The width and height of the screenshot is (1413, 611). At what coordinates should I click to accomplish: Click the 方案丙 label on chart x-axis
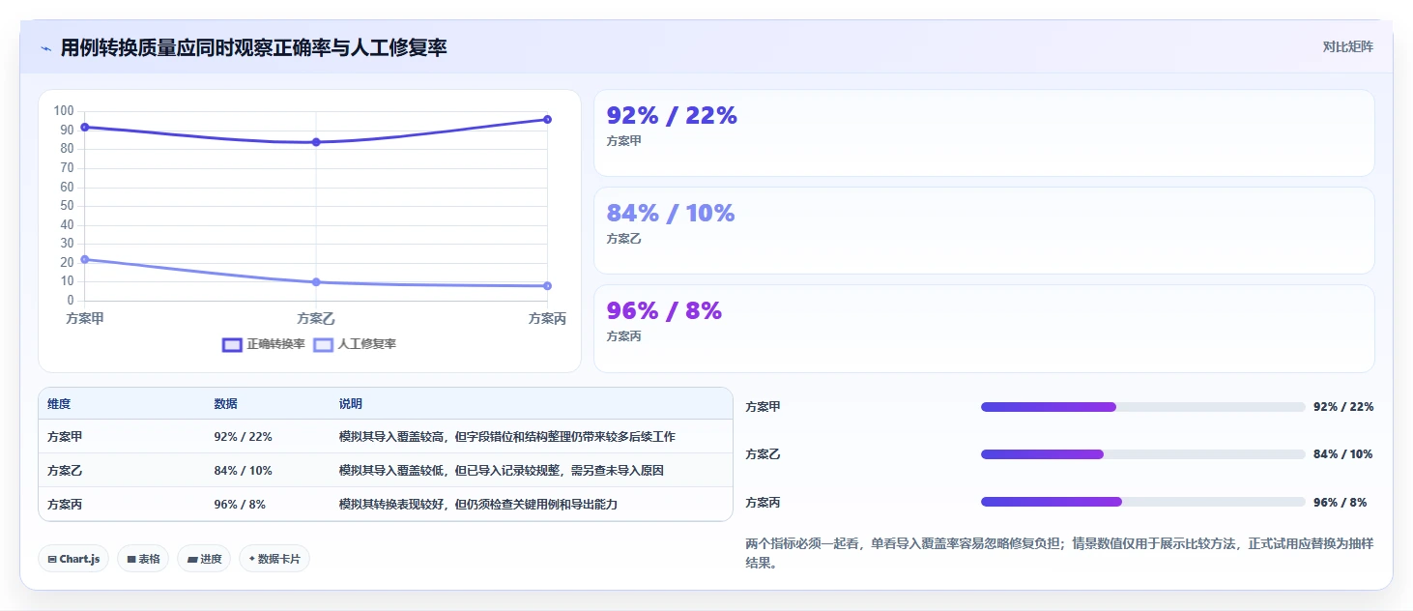pyautogui.click(x=547, y=318)
